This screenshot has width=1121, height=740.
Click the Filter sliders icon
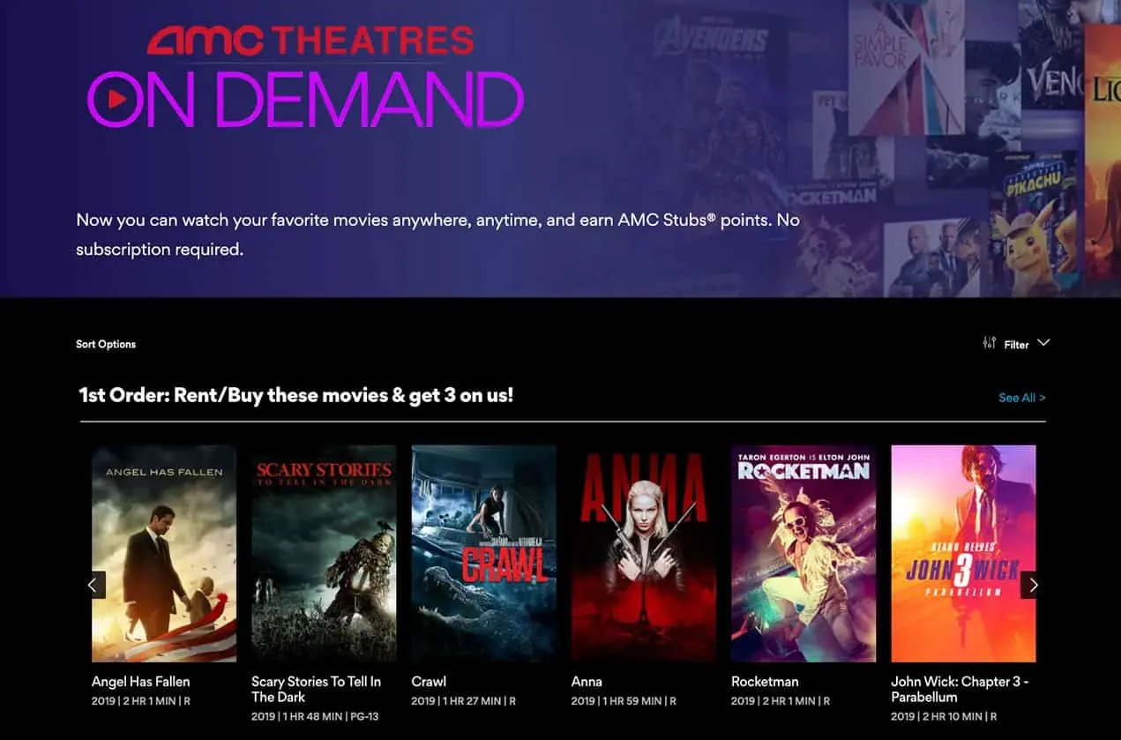click(x=990, y=343)
